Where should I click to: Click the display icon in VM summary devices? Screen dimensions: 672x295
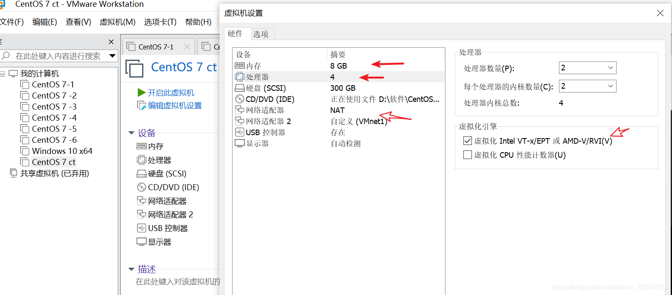click(x=141, y=242)
